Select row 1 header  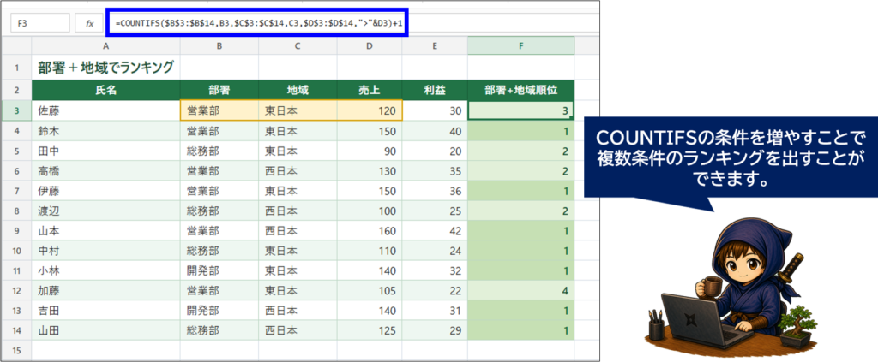tap(16, 68)
